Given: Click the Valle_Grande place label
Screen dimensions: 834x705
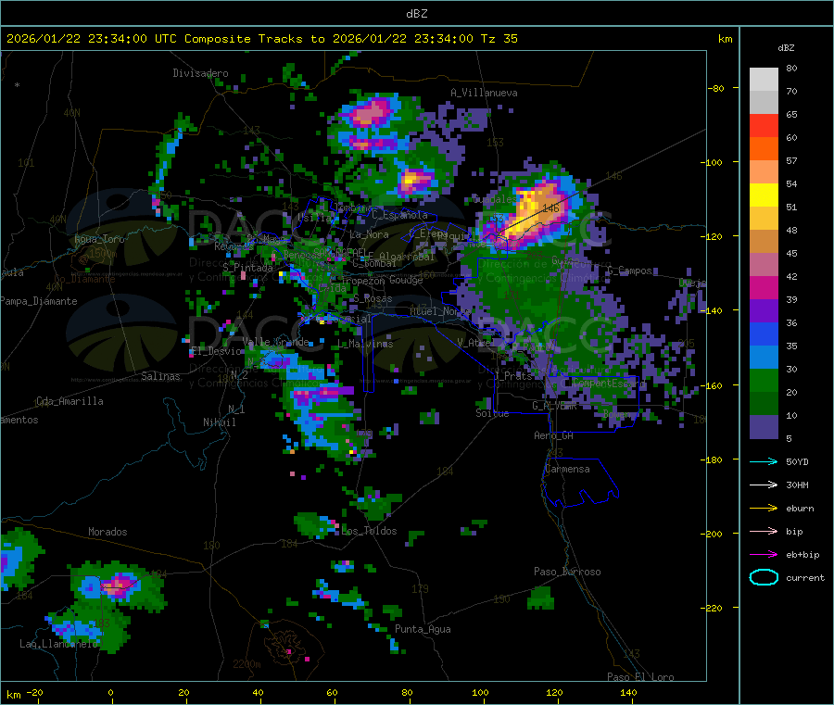Looking at the screenshot, I should click(275, 342).
